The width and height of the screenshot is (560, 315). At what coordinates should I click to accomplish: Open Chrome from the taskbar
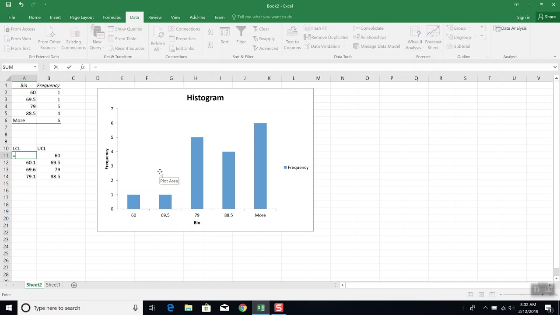(242, 308)
